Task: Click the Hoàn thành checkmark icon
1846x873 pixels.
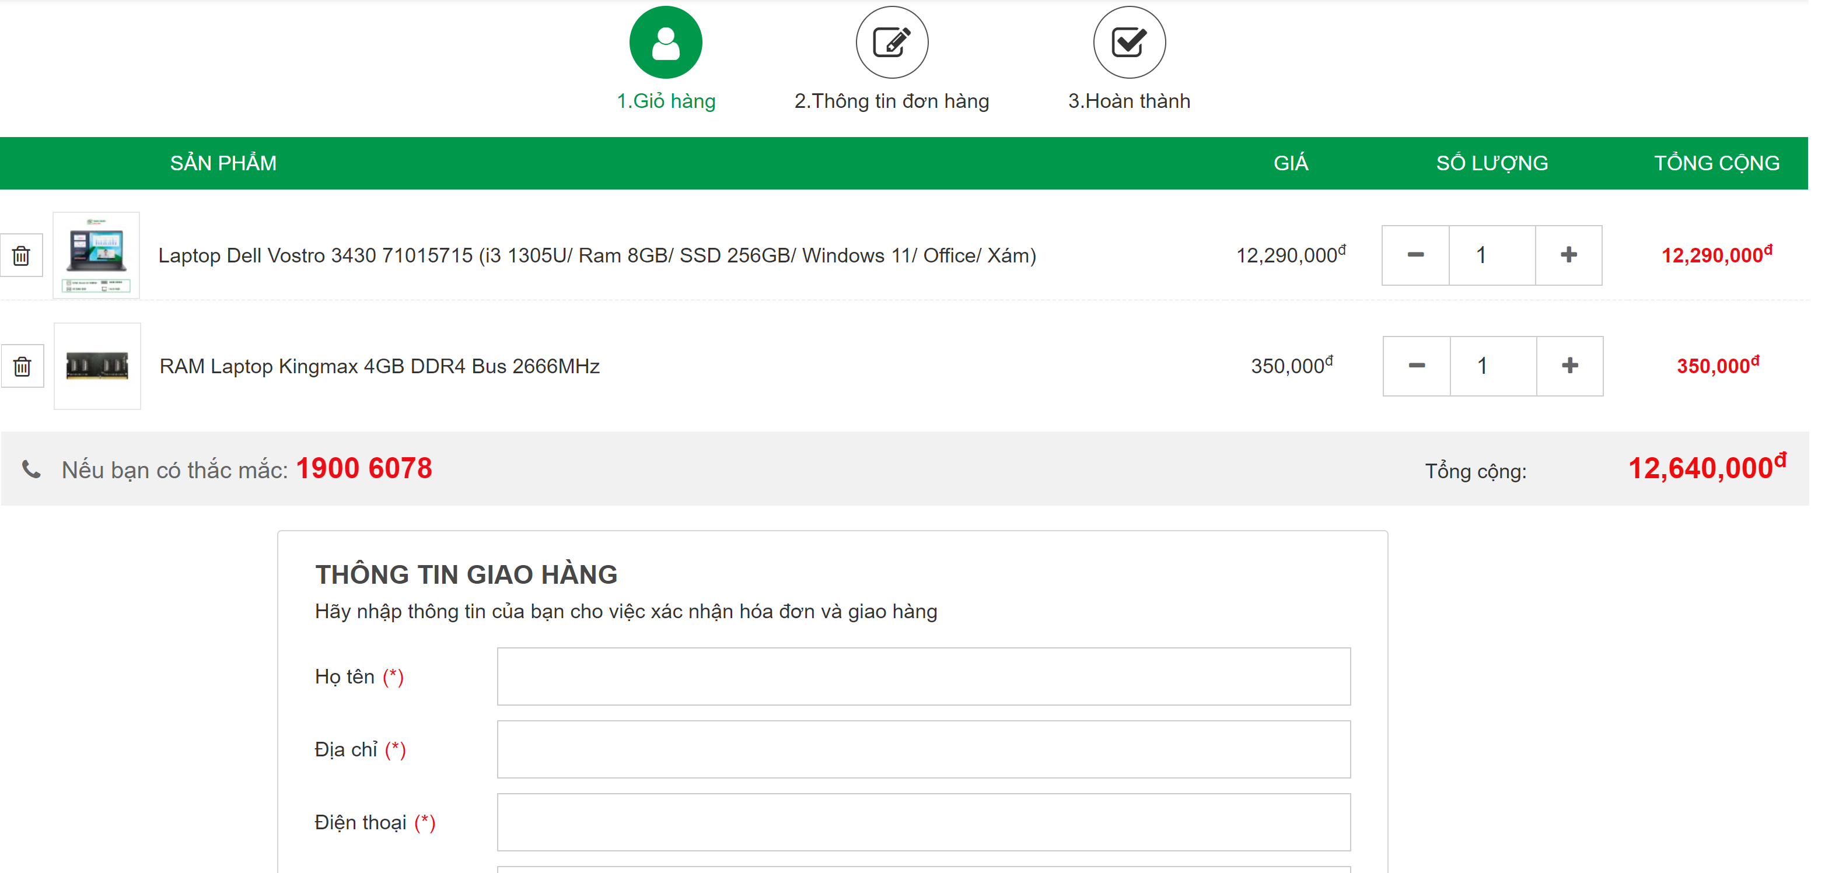Action: pyautogui.click(x=1129, y=42)
